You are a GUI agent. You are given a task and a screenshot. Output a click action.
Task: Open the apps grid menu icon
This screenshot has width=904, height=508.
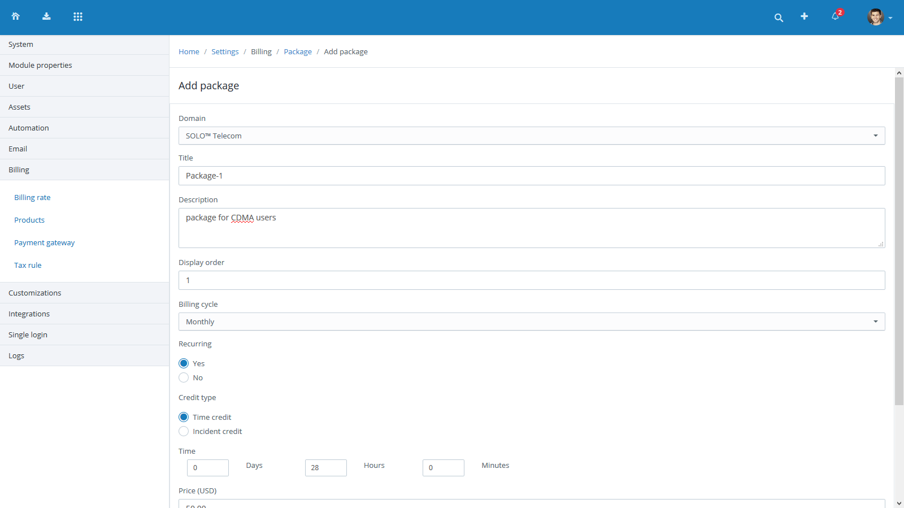[x=78, y=16]
